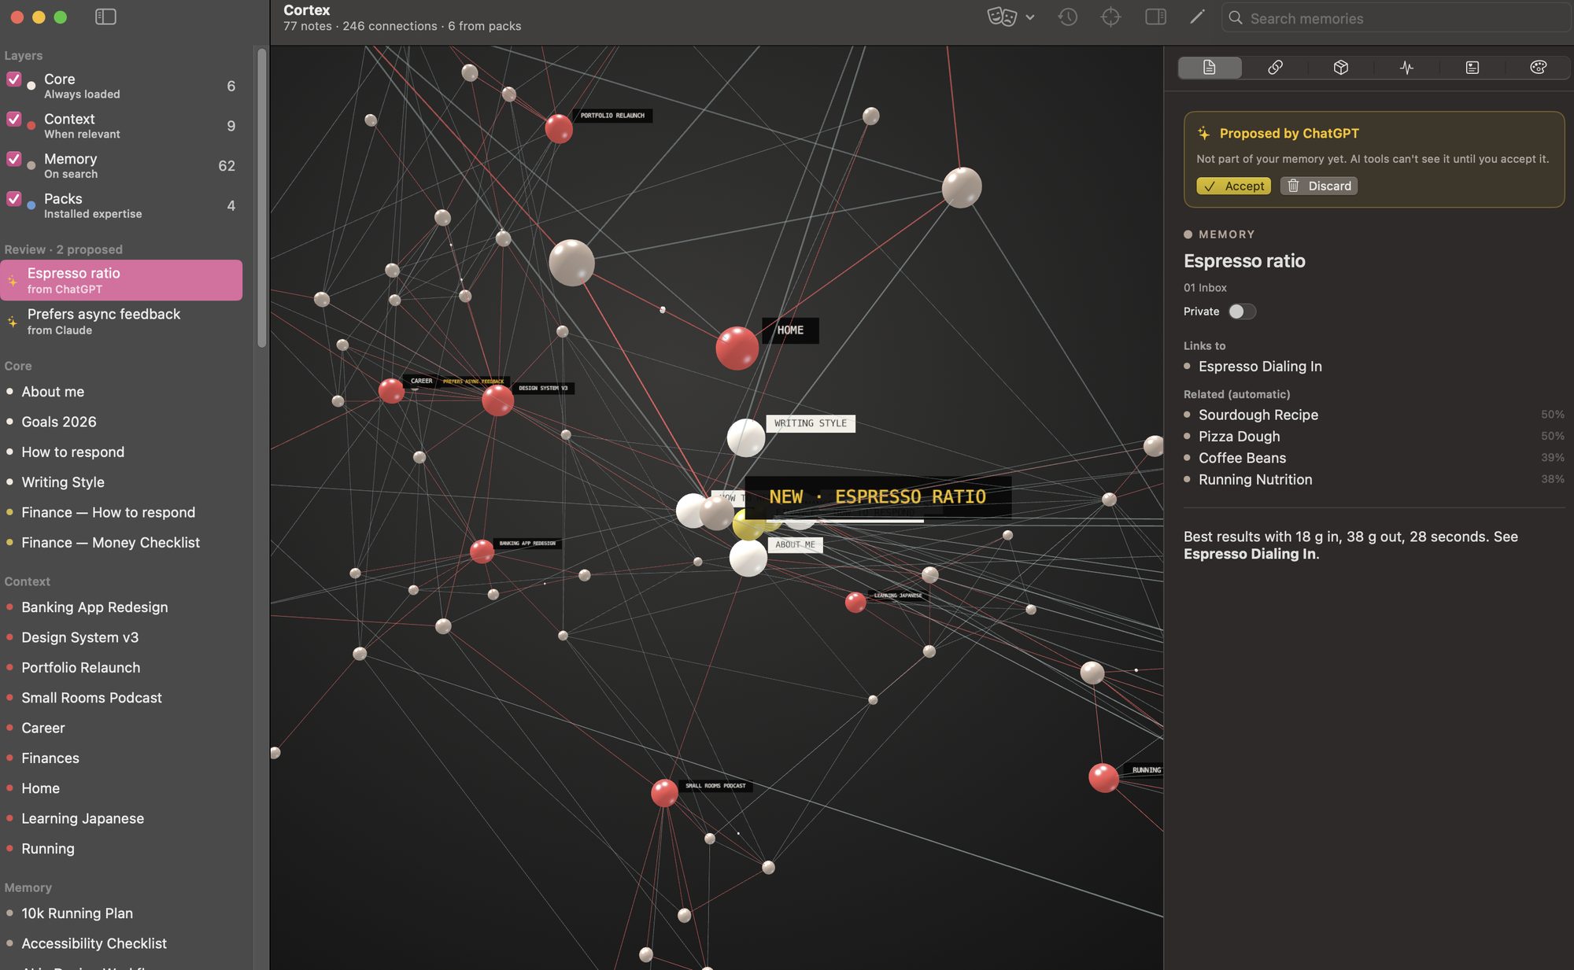This screenshot has height=970, width=1574.
Task: Open the card profile inspector tab
Action: pos(1472,68)
